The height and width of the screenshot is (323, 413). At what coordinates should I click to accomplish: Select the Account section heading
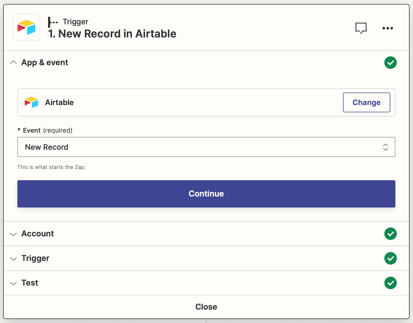(38, 234)
